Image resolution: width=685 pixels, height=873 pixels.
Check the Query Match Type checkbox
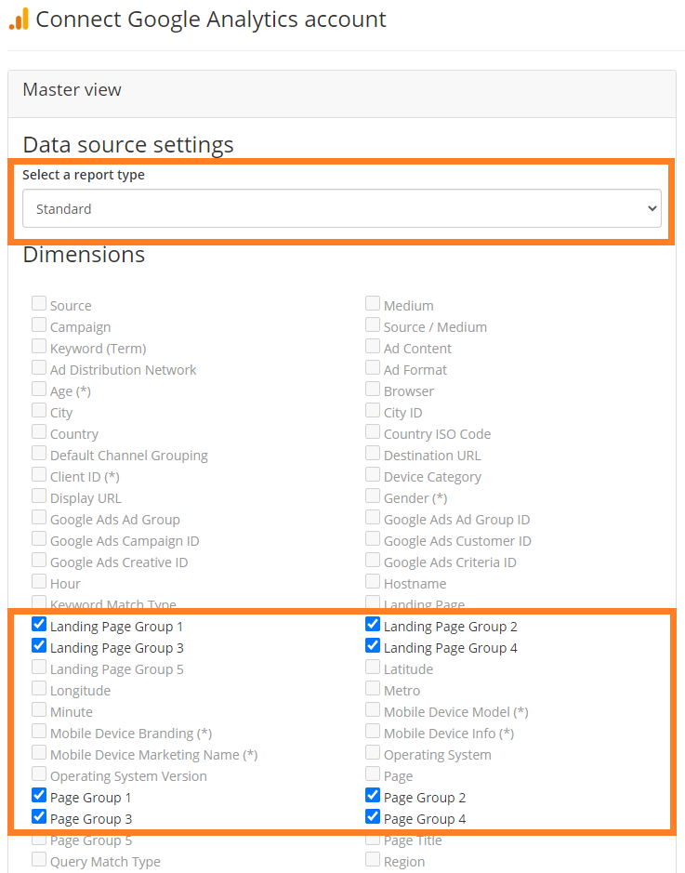point(39,859)
